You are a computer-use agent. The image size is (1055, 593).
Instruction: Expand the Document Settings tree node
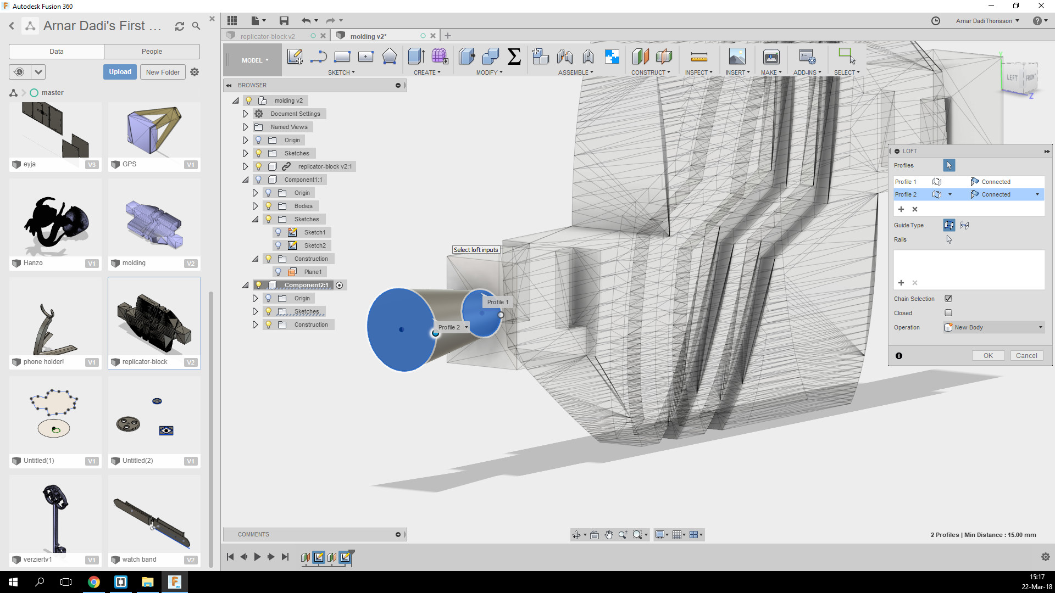(x=245, y=114)
